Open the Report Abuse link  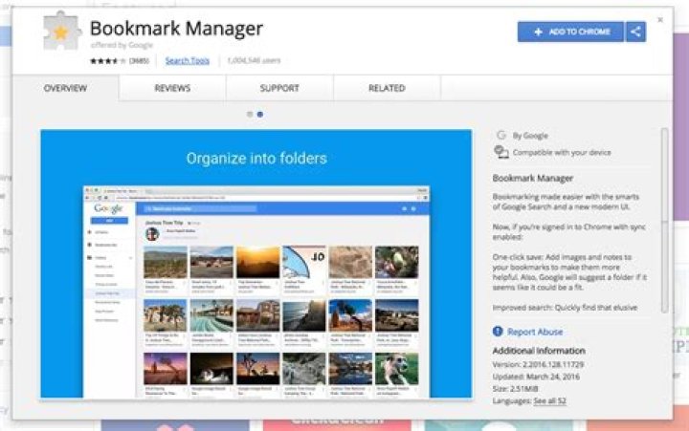(x=535, y=332)
